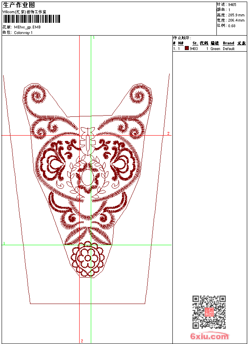The height and width of the screenshot is (344, 248).
Task: Click the top-right spiral swirl motif
Action: click(x=140, y=96)
